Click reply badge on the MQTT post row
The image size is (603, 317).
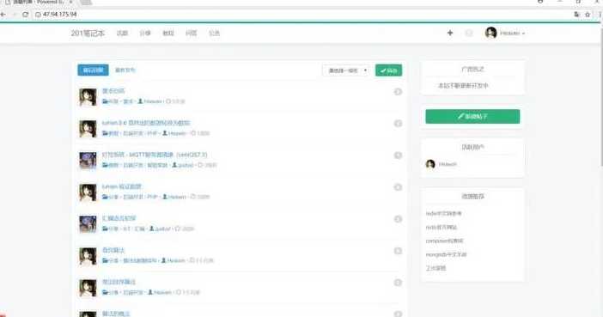[398, 155]
